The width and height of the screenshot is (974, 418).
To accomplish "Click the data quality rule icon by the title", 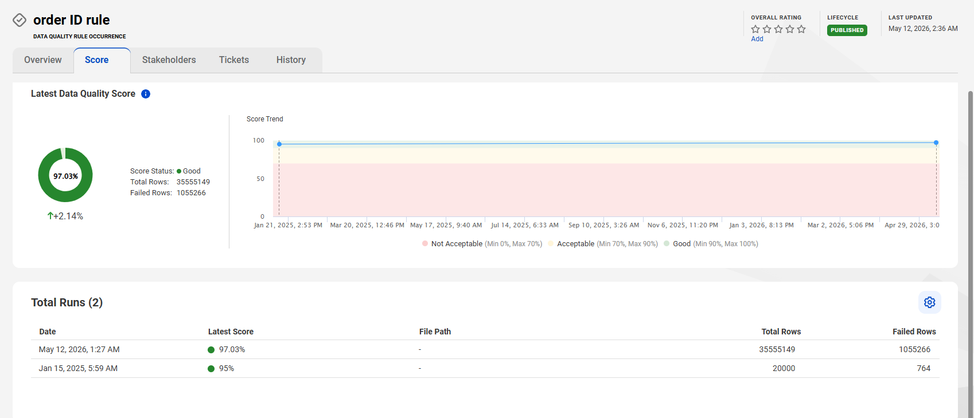I will coord(20,20).
